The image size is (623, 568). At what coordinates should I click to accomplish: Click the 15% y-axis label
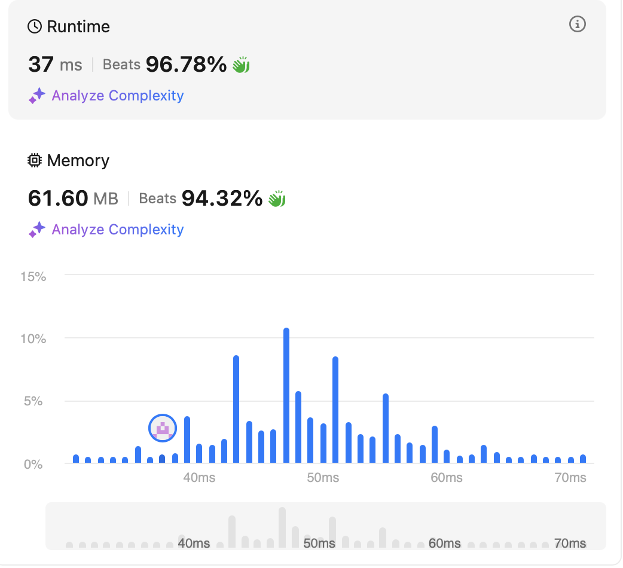pos(33,276)
